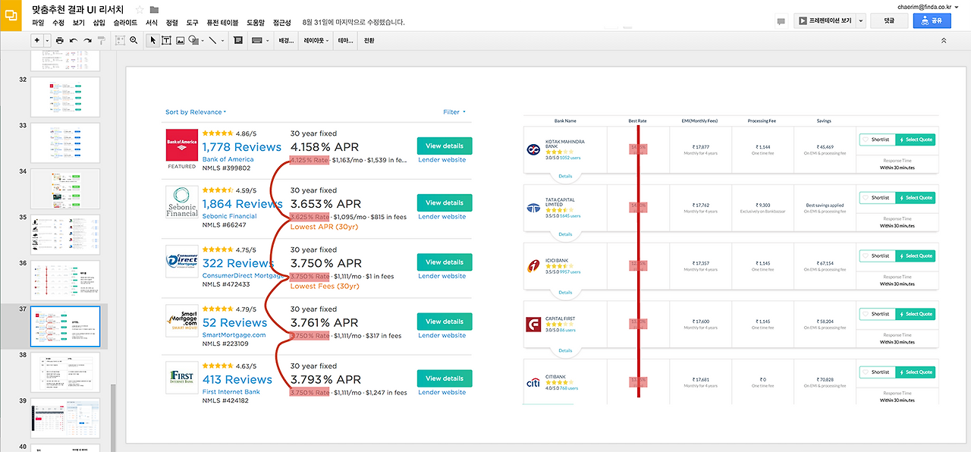The image size is (971, 452).
Task: Open the Sort by Relevance dropdown
Action: click(196, 112)
